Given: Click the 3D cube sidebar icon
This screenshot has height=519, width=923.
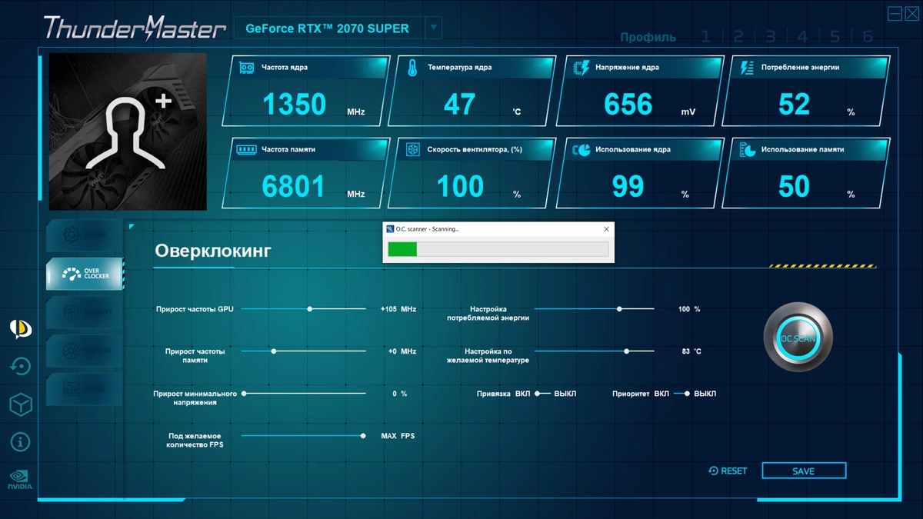Looking at the screenshot, I should (20, 404).
